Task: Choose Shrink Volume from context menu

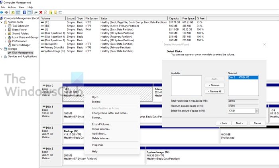Action: point(101,129)
